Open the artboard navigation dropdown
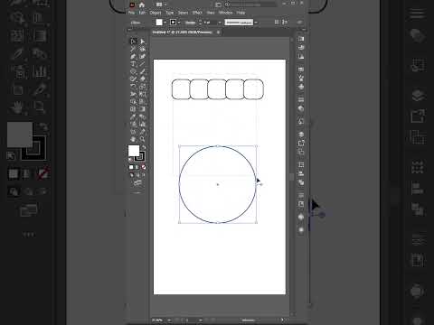This screenshot has height=325, width=434. pyautogui.click(x=200, y=320)
